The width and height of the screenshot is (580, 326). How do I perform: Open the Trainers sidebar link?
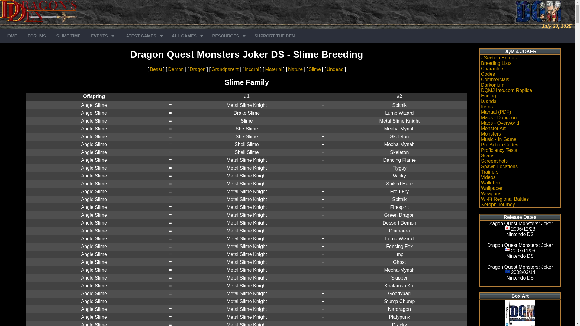(490, 172)
